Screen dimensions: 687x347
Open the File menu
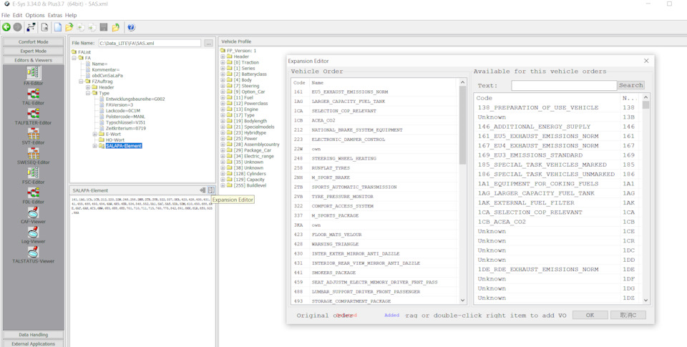6,15
